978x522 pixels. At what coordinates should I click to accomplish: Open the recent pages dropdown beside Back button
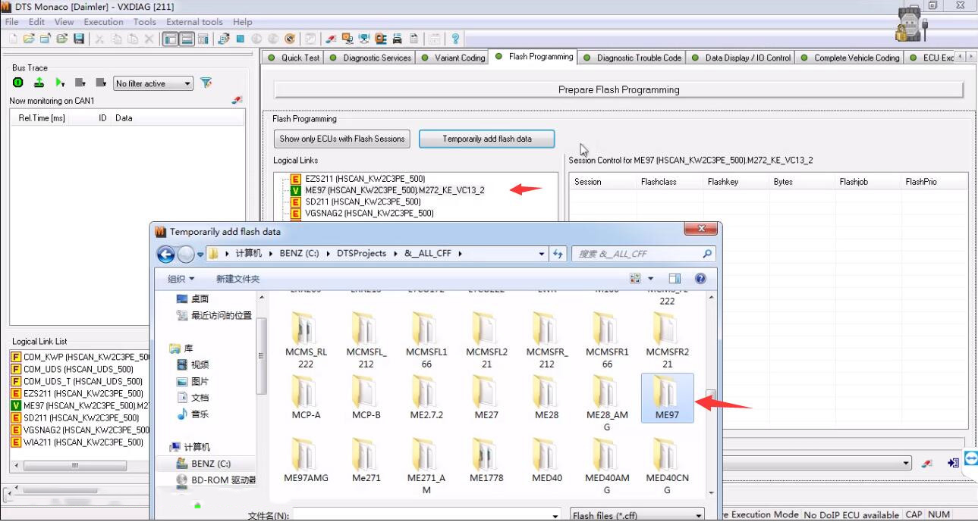pos(201,254)
